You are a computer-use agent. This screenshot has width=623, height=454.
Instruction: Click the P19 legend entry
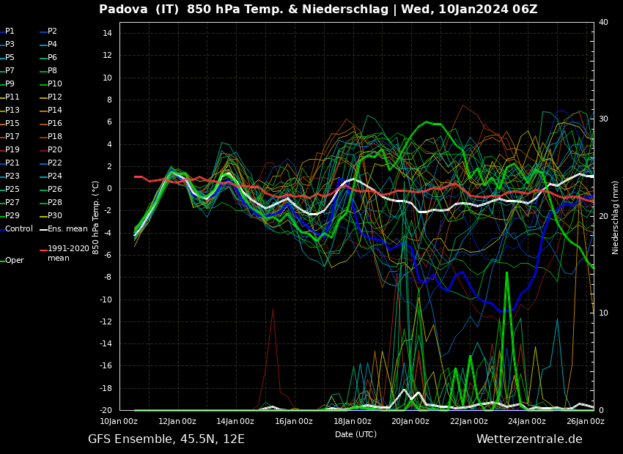[12, 149]
